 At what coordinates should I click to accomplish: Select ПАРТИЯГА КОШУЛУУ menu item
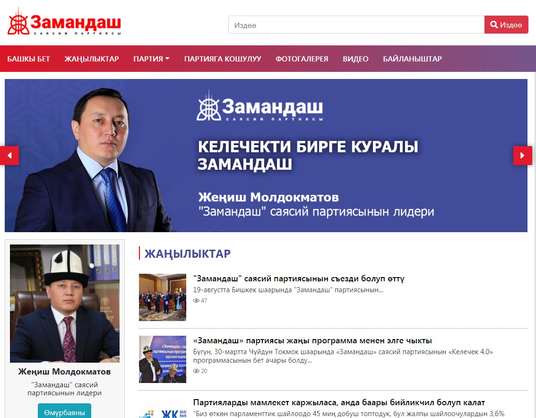pyautogui.click(x=223, y=59)
